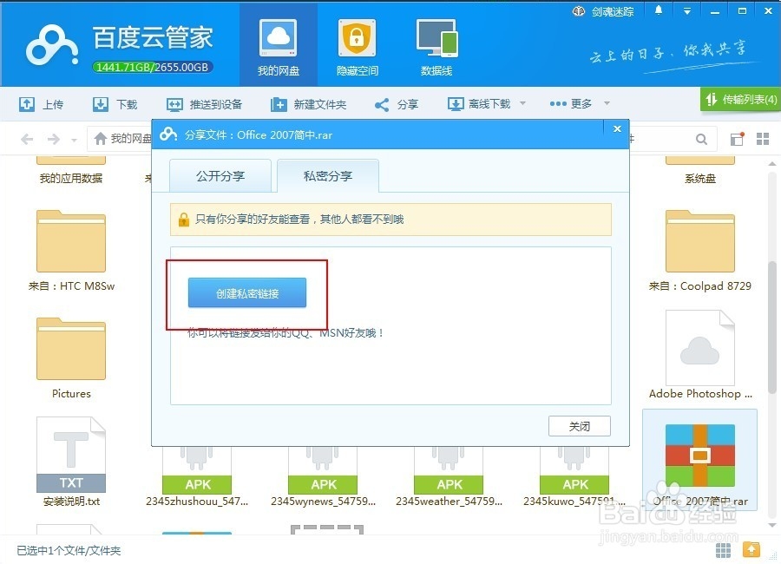Click the scroll down arrow of file list
The image size is (781, 564).
771,525
